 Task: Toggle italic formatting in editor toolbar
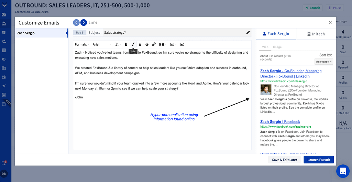(x=133, y=44)
